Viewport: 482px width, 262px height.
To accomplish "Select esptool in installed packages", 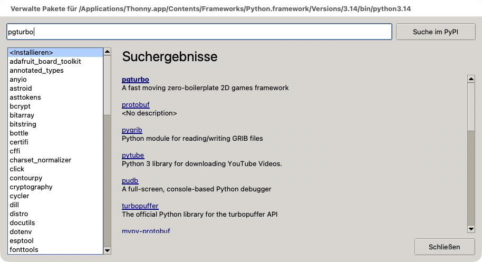I will pyautogui.click(x=22, y=240).
